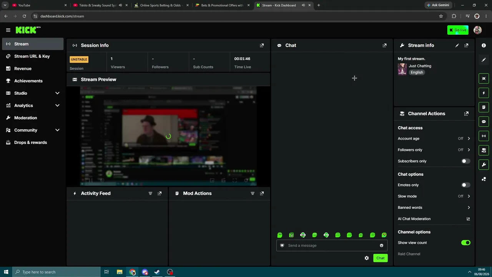492x277 pixels.
Task: Open chat settings gear icon
Action: 367,258
